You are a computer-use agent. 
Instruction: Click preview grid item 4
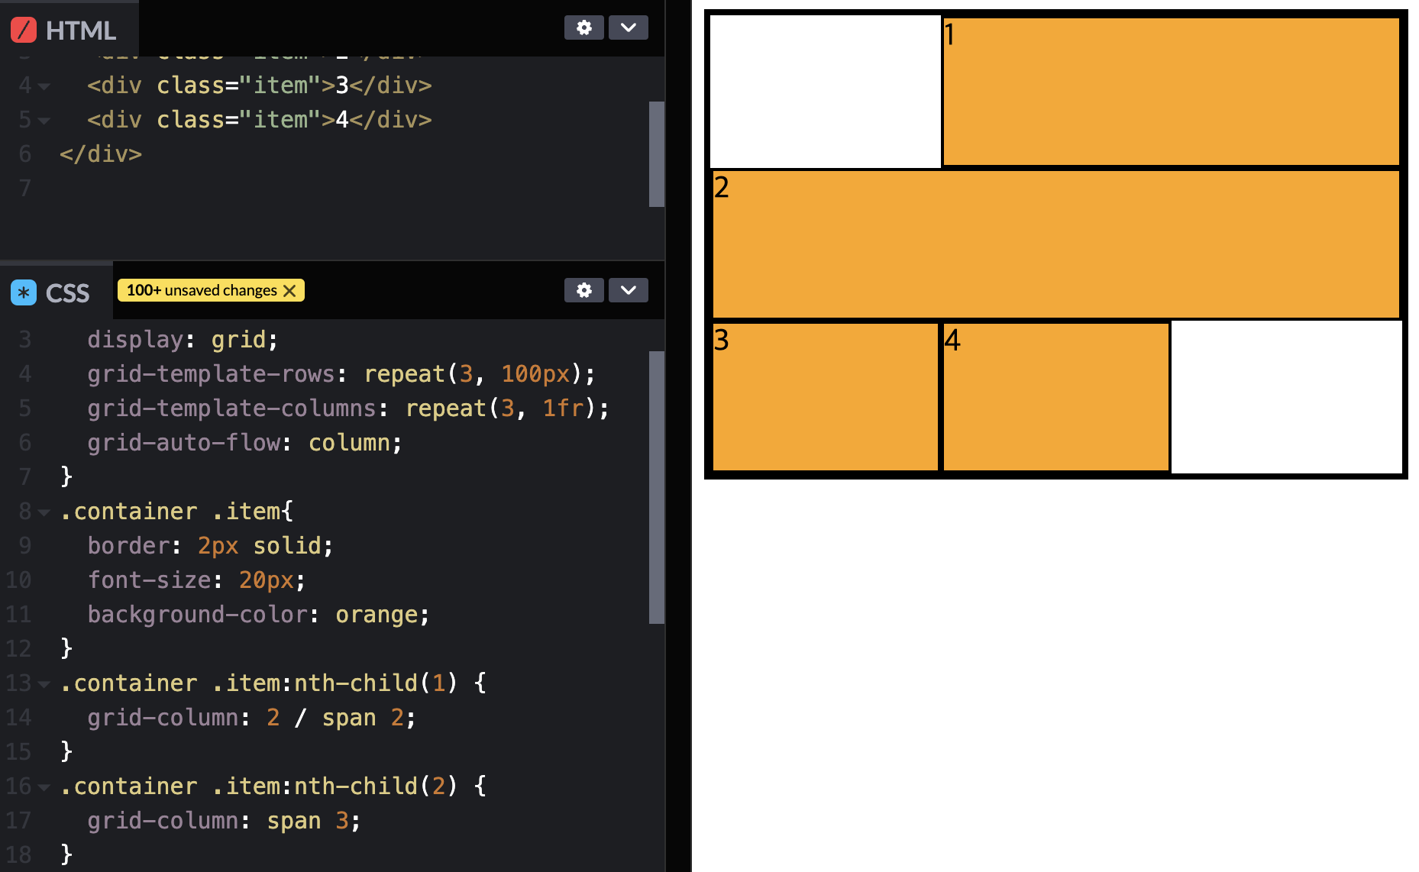(1056, 397)
